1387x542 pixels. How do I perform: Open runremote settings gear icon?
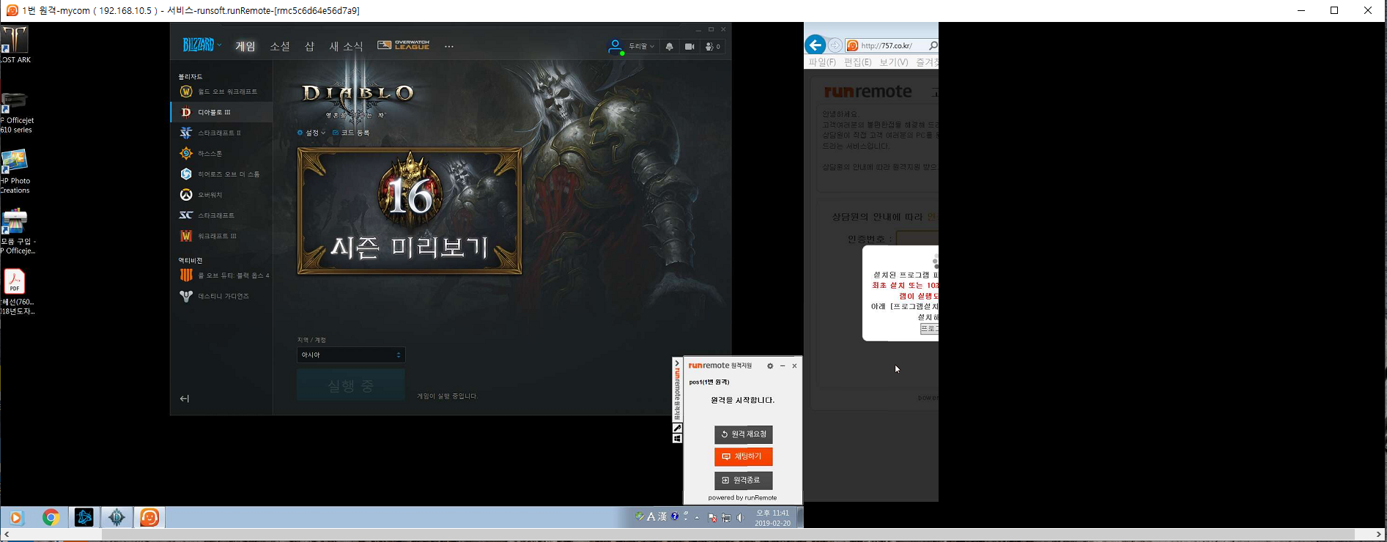click(769, 365)
